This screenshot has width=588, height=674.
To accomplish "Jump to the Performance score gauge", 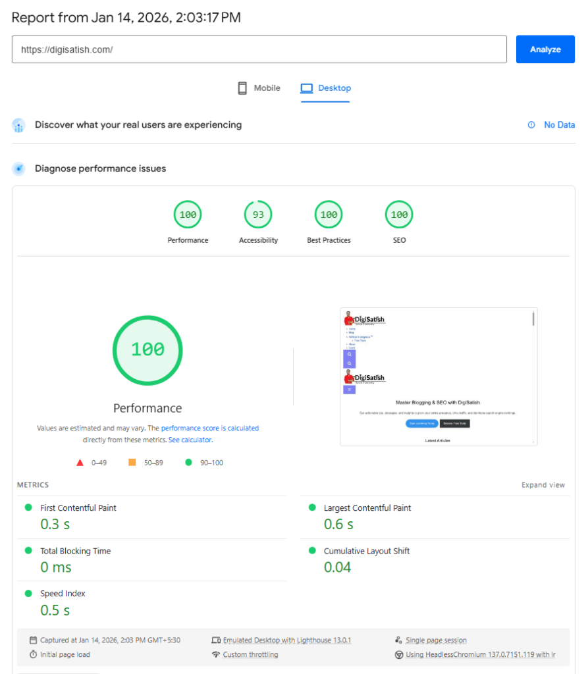I will [188, 215].
